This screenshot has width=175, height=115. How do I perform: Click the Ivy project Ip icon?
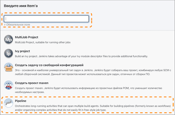pyautogui.click(x=8, y=54)
